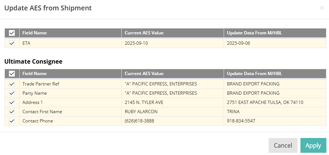Click the Cancel button
The height and width of the screenshot is (155, 329).
pyautogui.click(x=283, y=145)
